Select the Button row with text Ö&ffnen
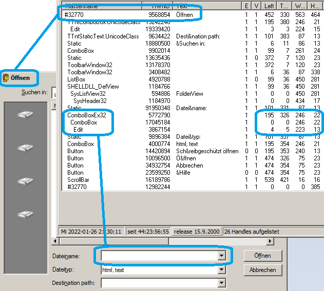The height and width of the screenshot is (291, 324). pyautogui.click(x=192, y=158)
